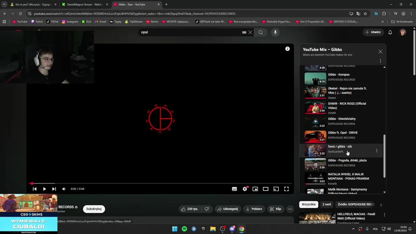Select Z serii filter chip
The image size is (416, 234).
pyautogui.click(x=327, y=204)
